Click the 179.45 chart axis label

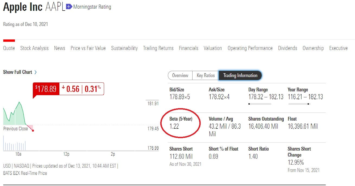153,129
